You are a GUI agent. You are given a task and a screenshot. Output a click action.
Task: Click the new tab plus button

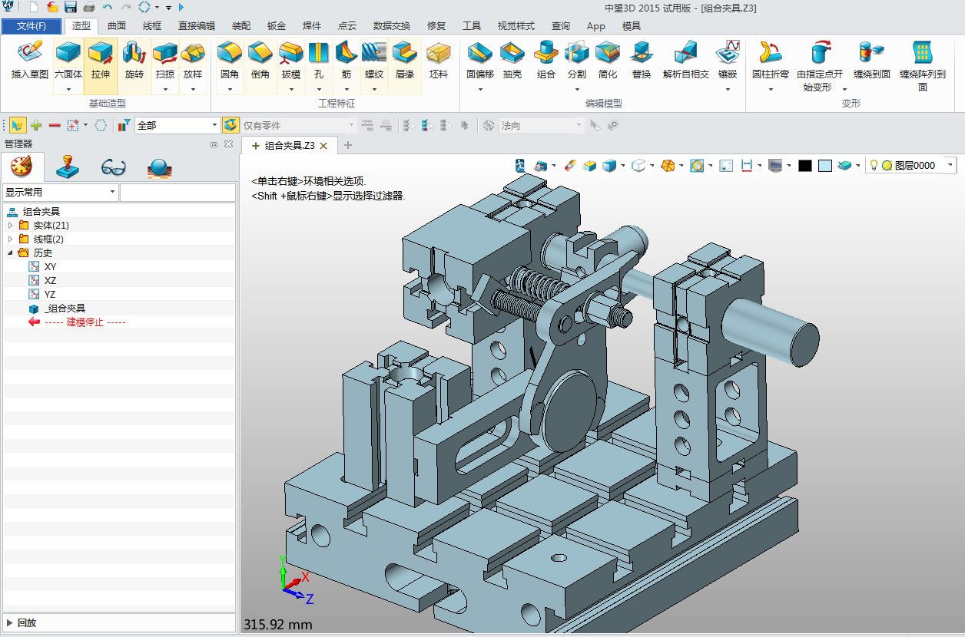click(x=348, y=145)
